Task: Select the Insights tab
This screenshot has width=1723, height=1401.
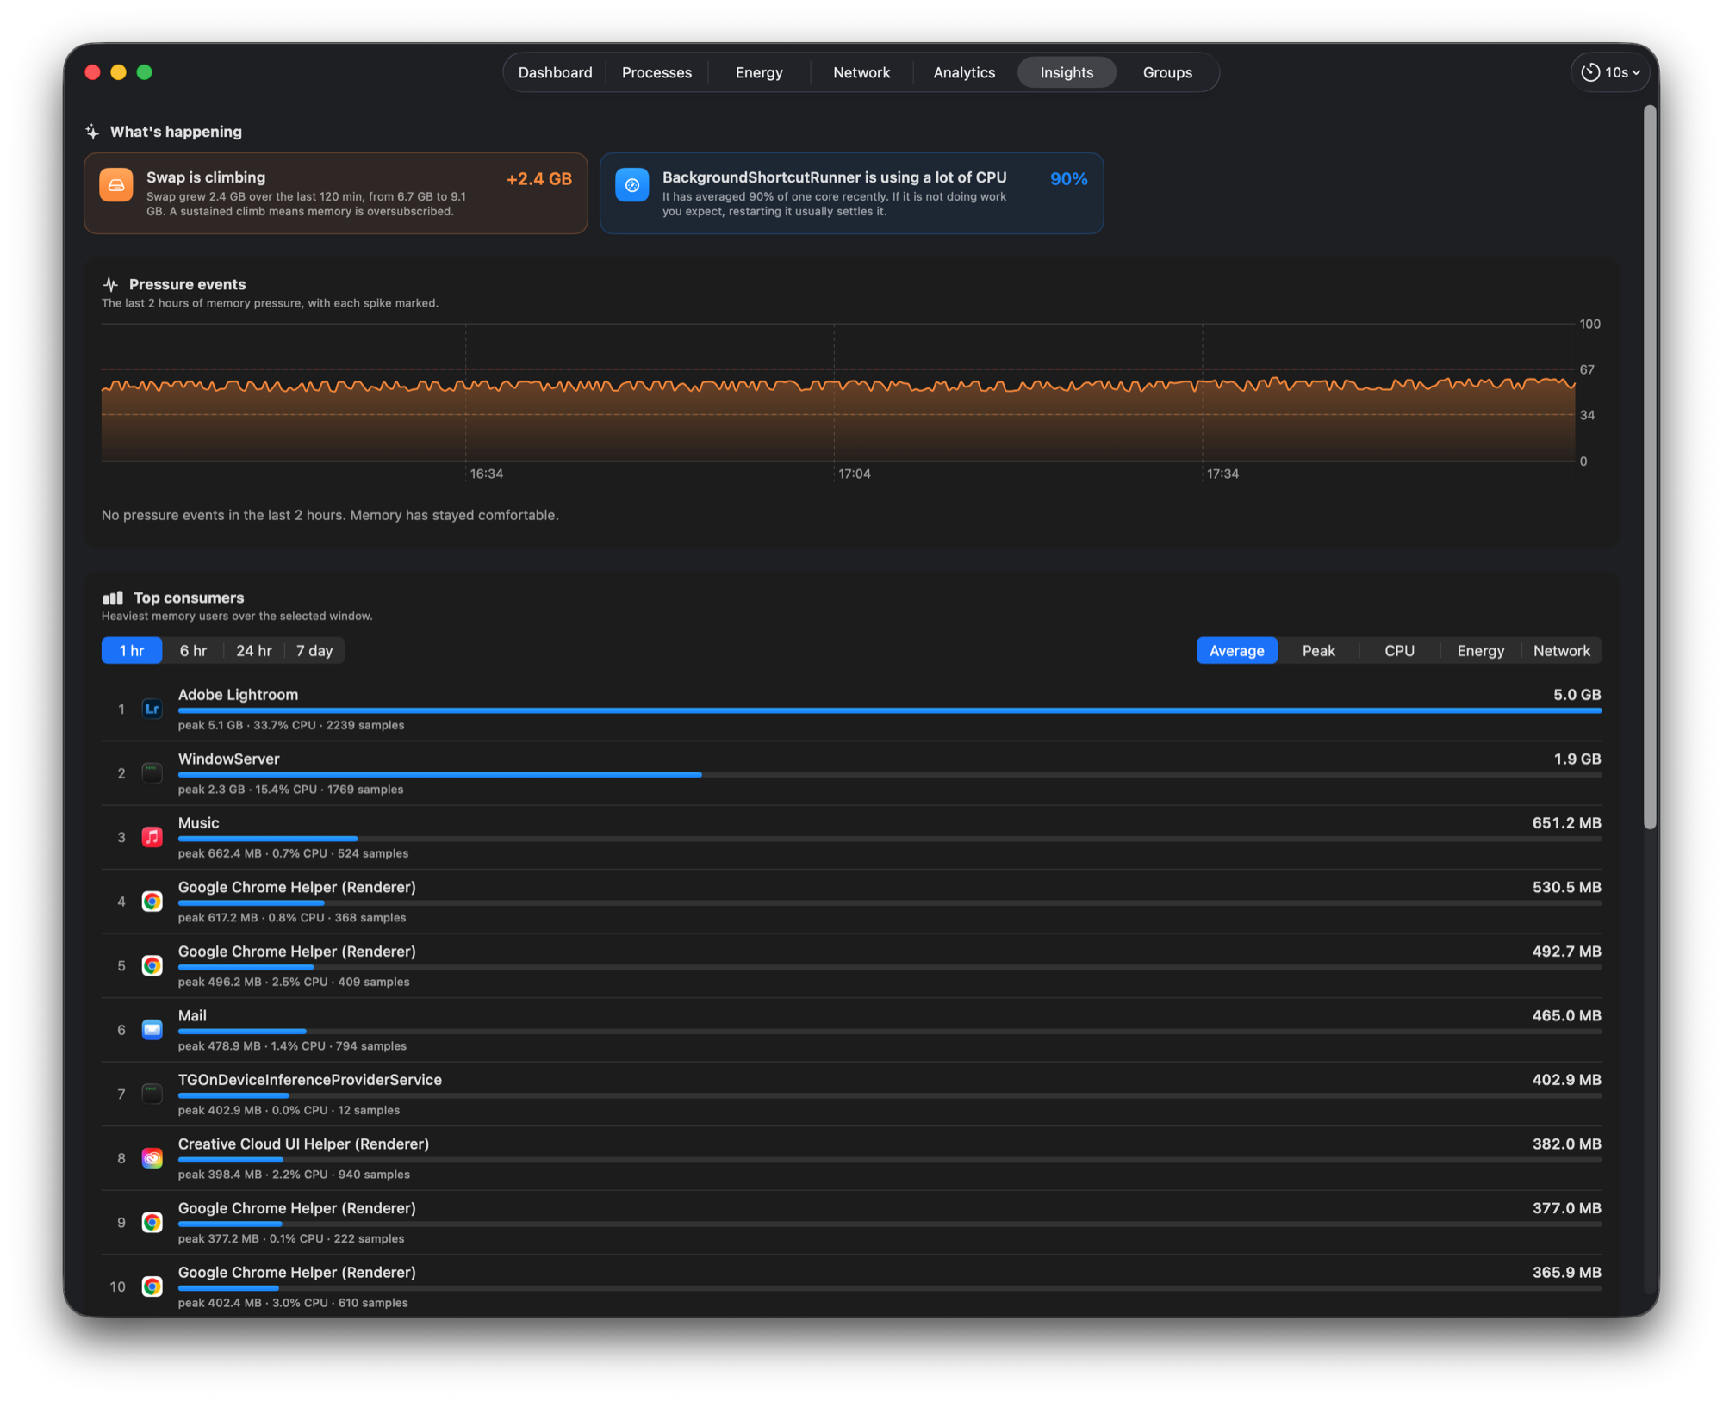Action: [x=1067, y=72]
